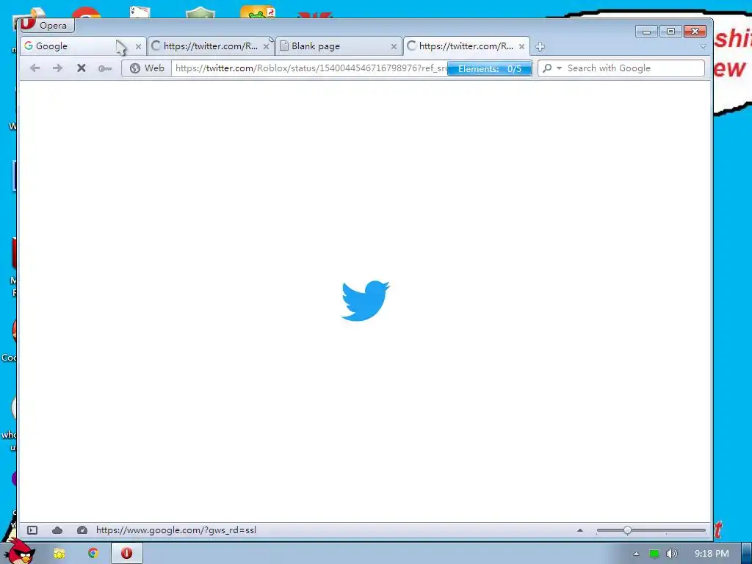This screenshot has width=752, height=564.
Task: Click the 9:18 PM clock
Action: click(x=712, y=554)
